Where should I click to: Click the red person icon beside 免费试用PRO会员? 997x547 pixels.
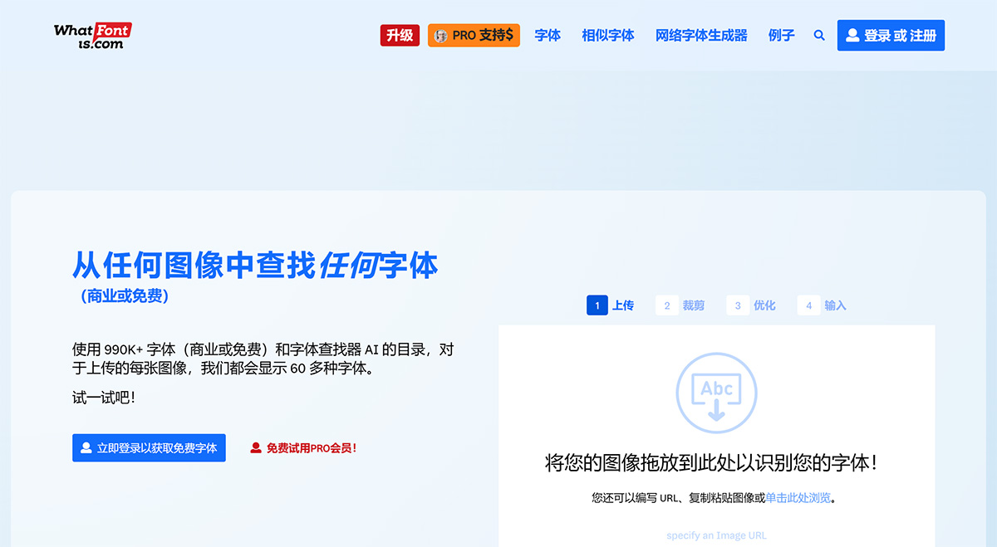coord(255,447)
